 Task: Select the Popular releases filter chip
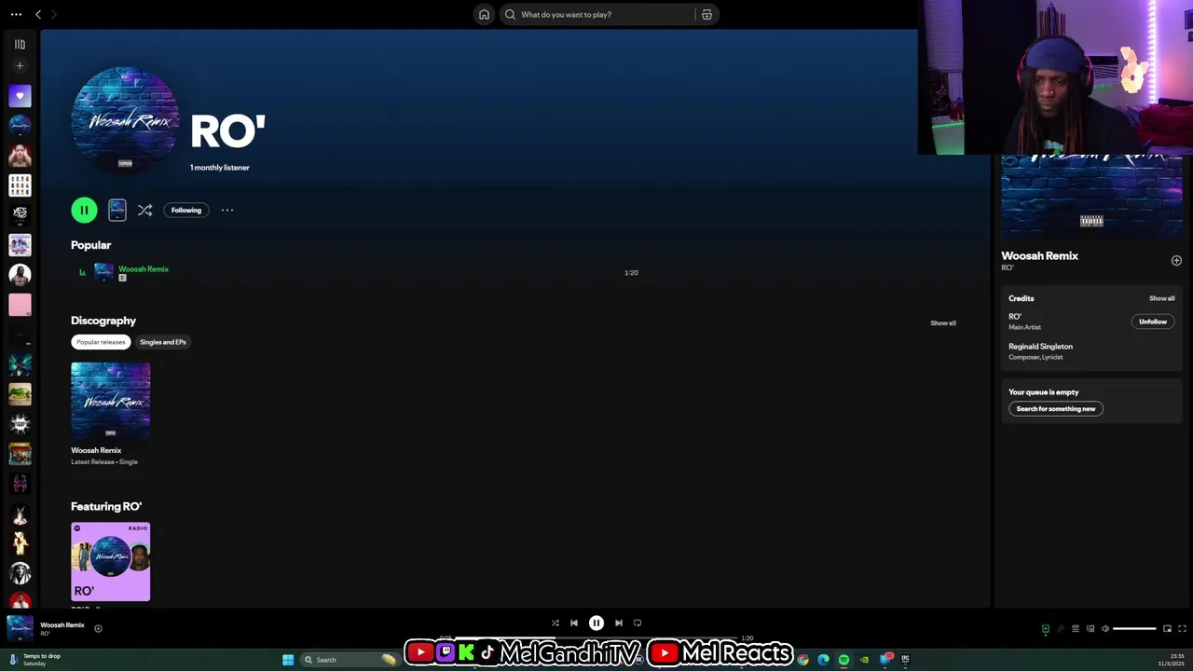[x=101, y=342]
